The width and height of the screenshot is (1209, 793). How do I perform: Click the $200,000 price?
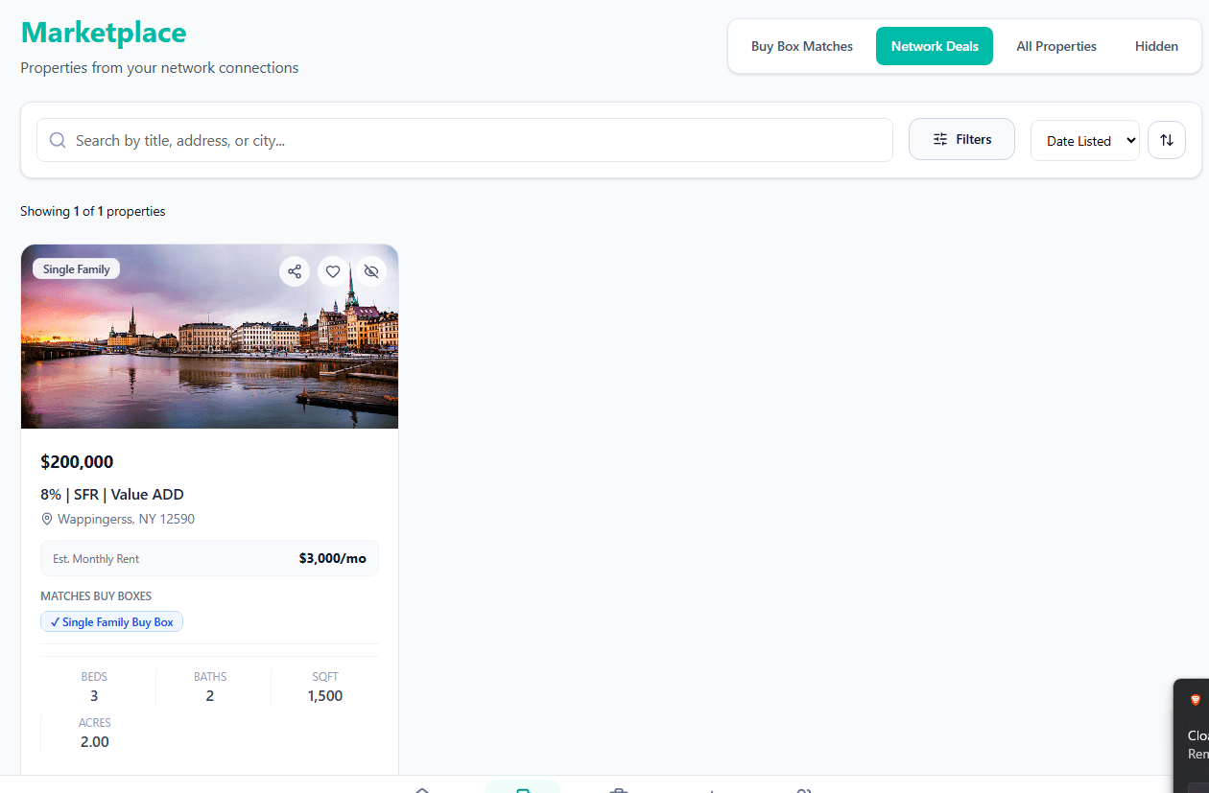tap(77, 462)
